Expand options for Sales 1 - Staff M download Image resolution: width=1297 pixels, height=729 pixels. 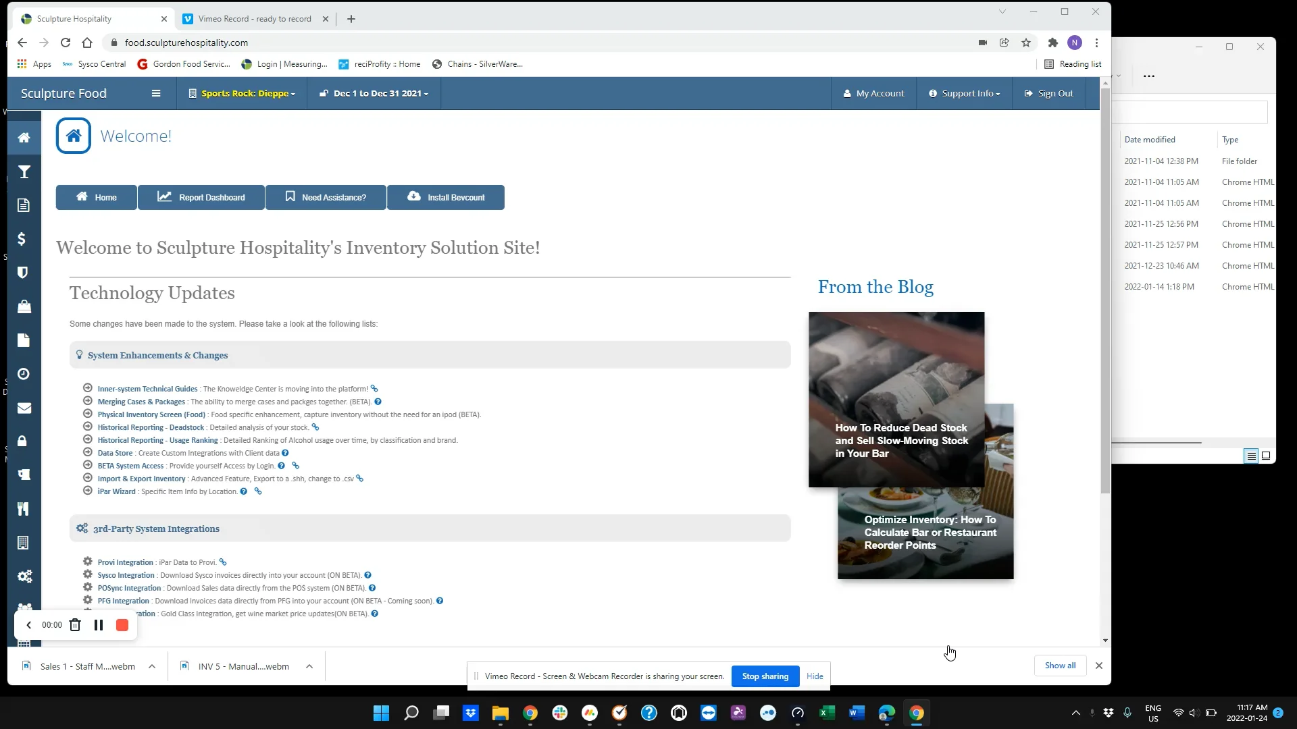[152, 666]
